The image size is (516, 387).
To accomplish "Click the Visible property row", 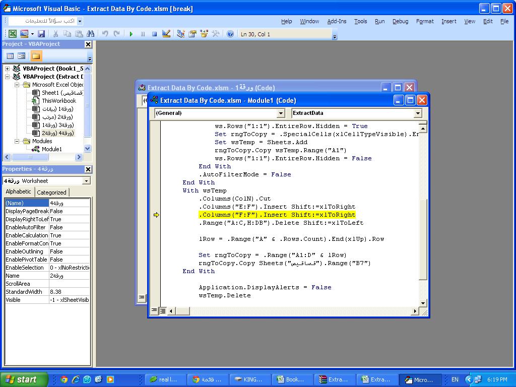I will pyautogui.click(x=47, y=300).
